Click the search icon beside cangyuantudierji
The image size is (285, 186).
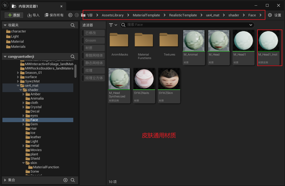[73, 57]
